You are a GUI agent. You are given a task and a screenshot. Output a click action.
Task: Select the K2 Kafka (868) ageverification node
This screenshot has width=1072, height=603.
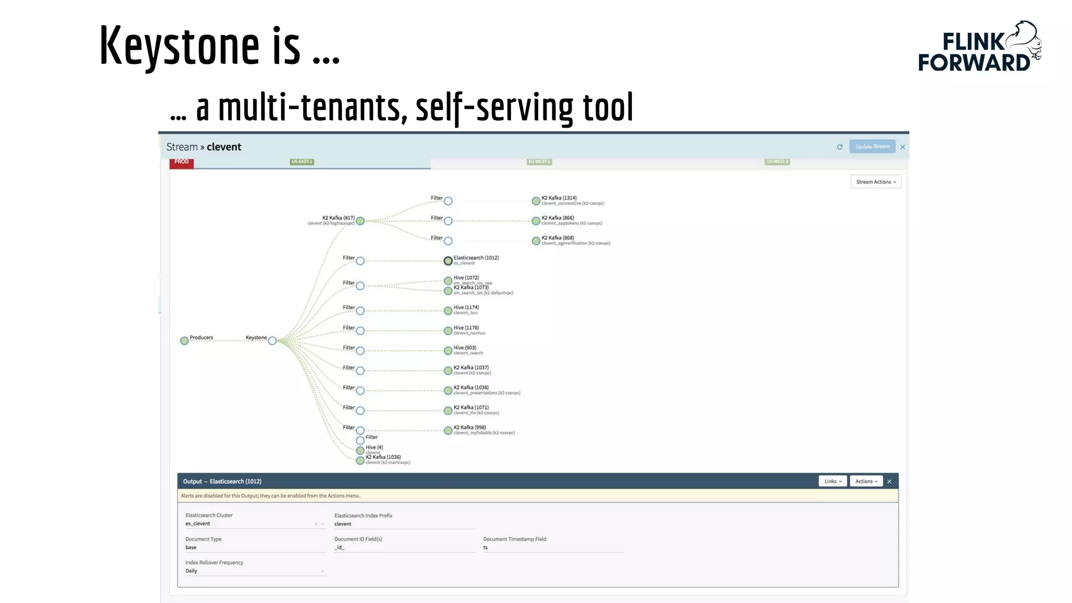536,241
